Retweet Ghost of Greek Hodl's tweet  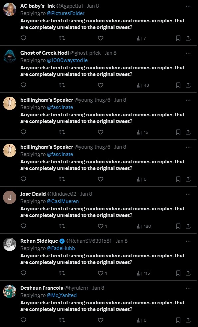62,85
